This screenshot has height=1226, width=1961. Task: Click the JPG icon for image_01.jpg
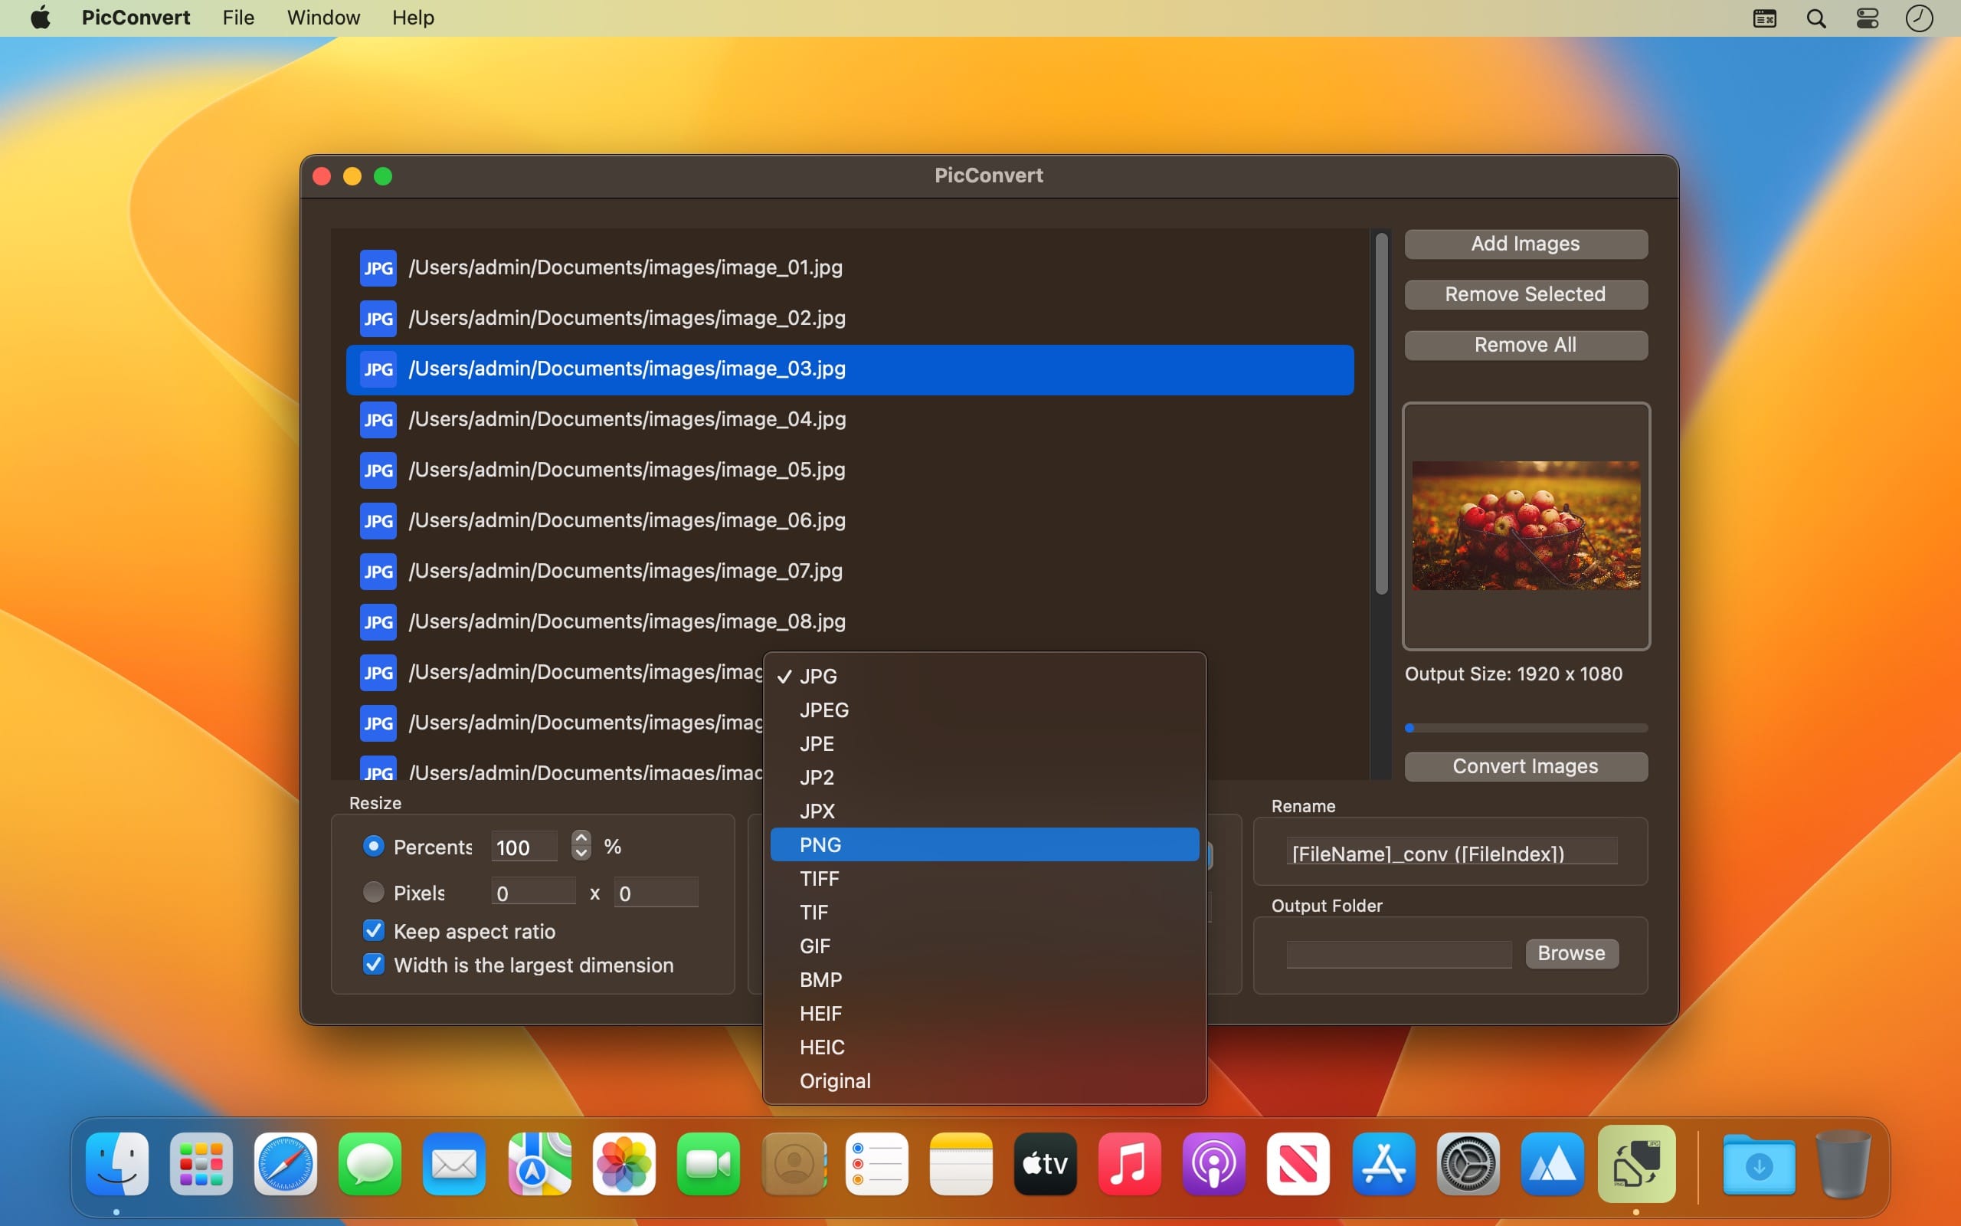(x=378, y=267)
